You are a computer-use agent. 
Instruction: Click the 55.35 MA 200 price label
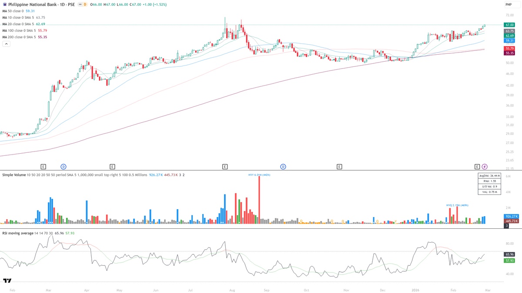(x=509, y=53)
